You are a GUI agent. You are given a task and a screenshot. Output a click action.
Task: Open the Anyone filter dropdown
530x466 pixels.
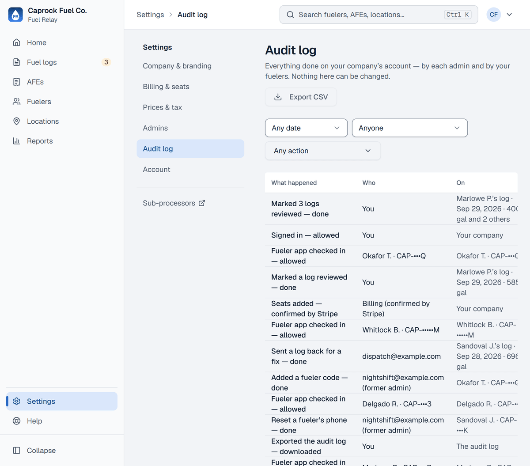410,128
